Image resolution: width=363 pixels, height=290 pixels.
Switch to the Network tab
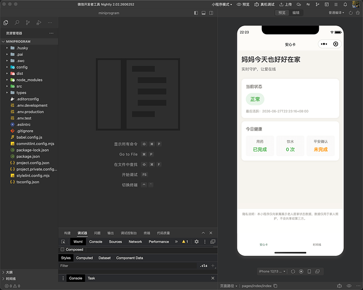[x=135, y=242]
